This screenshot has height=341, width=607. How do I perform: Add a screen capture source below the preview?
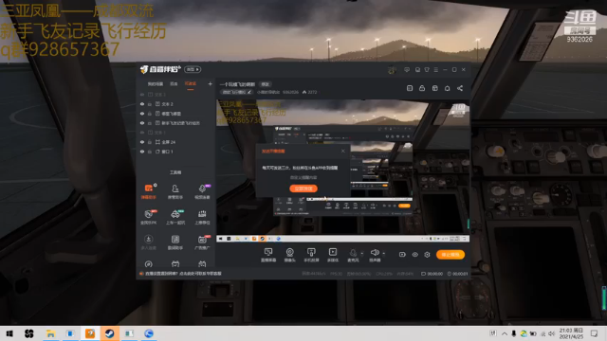point(268,255)
